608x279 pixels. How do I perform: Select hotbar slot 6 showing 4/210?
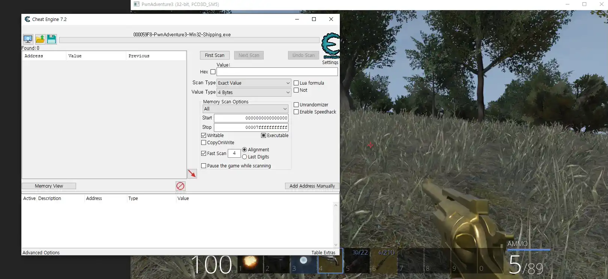[x=384, y=261]
